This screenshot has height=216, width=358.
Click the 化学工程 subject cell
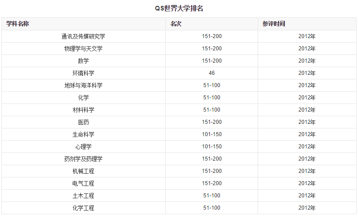tap(83, 208)
